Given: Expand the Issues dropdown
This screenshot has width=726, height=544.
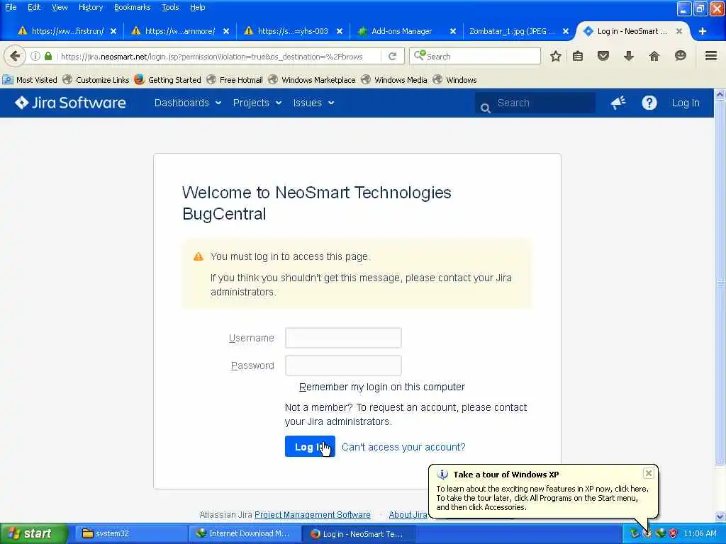Looking at the screenshot, I should 313,103.
